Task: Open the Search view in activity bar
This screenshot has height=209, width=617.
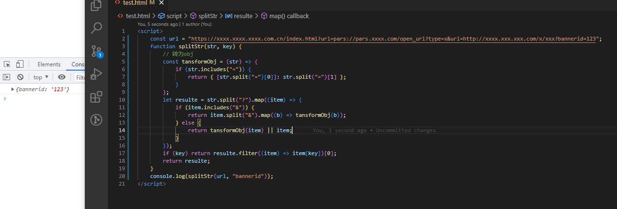Action: click(96, 28)
